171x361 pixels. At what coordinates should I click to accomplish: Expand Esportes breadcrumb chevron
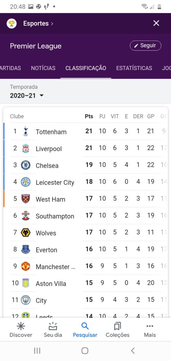[x=52, y=24]
